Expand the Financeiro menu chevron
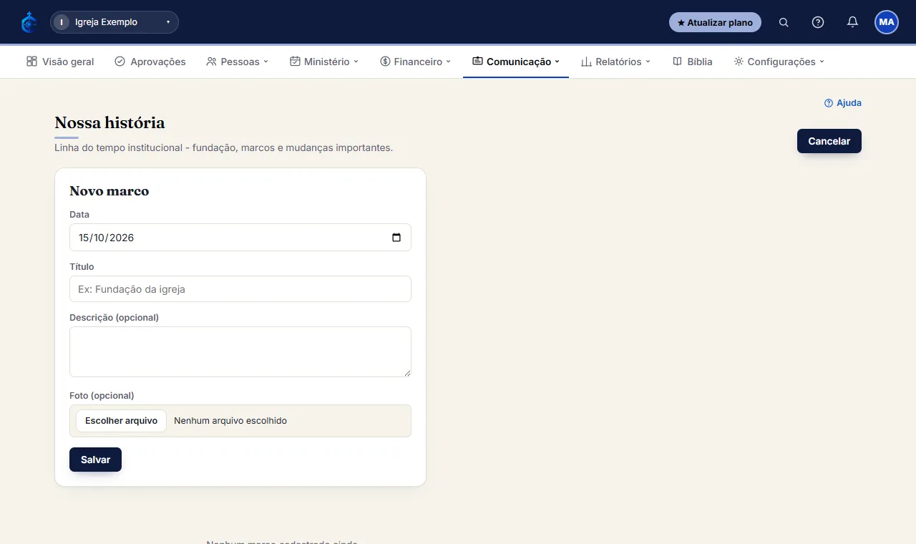This screenshot has width=916, height=544. click(449, 62)
